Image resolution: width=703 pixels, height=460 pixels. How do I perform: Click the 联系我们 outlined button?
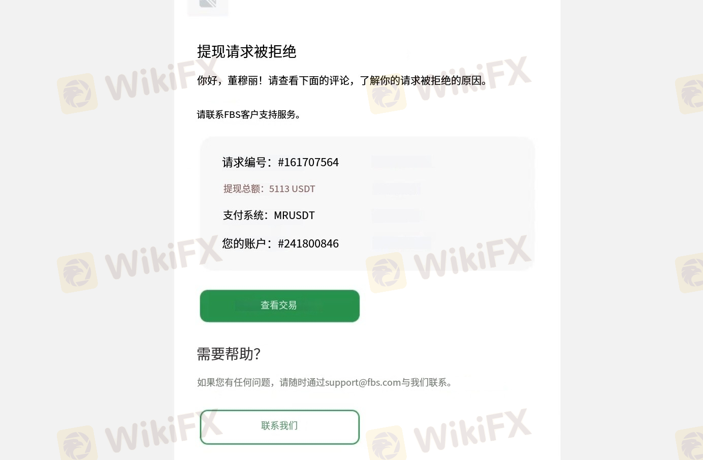[279, 426]
